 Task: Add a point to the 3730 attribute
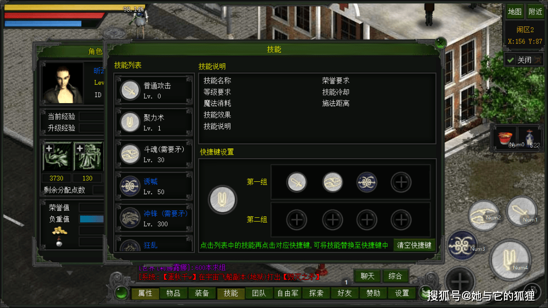pos(49,148)
